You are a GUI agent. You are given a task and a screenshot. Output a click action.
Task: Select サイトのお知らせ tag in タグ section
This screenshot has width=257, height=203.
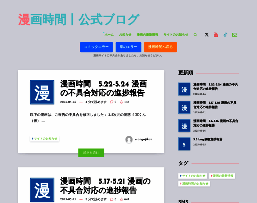coord(193,176)
